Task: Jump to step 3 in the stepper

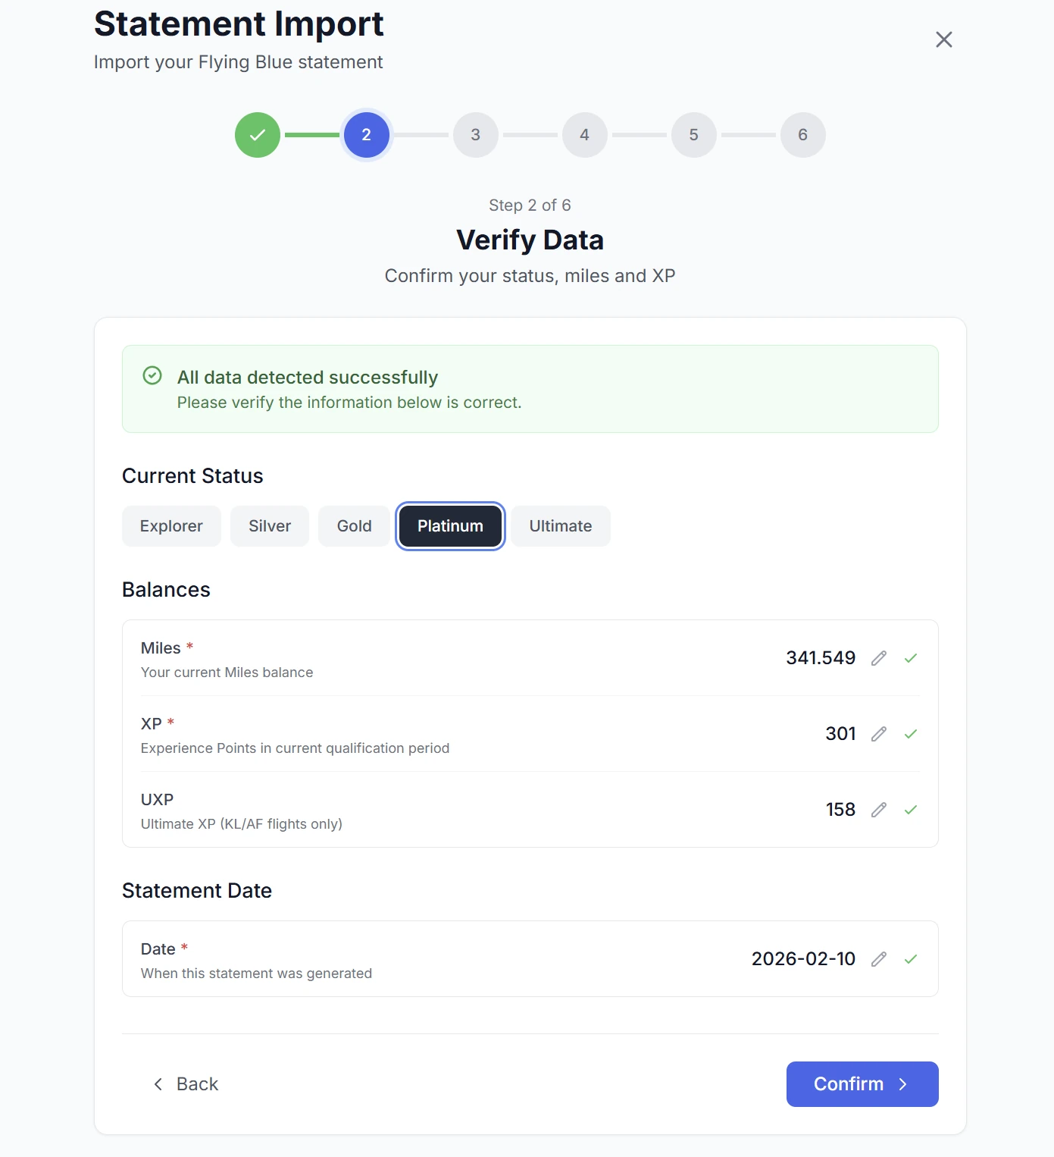Action: (476, 135)
